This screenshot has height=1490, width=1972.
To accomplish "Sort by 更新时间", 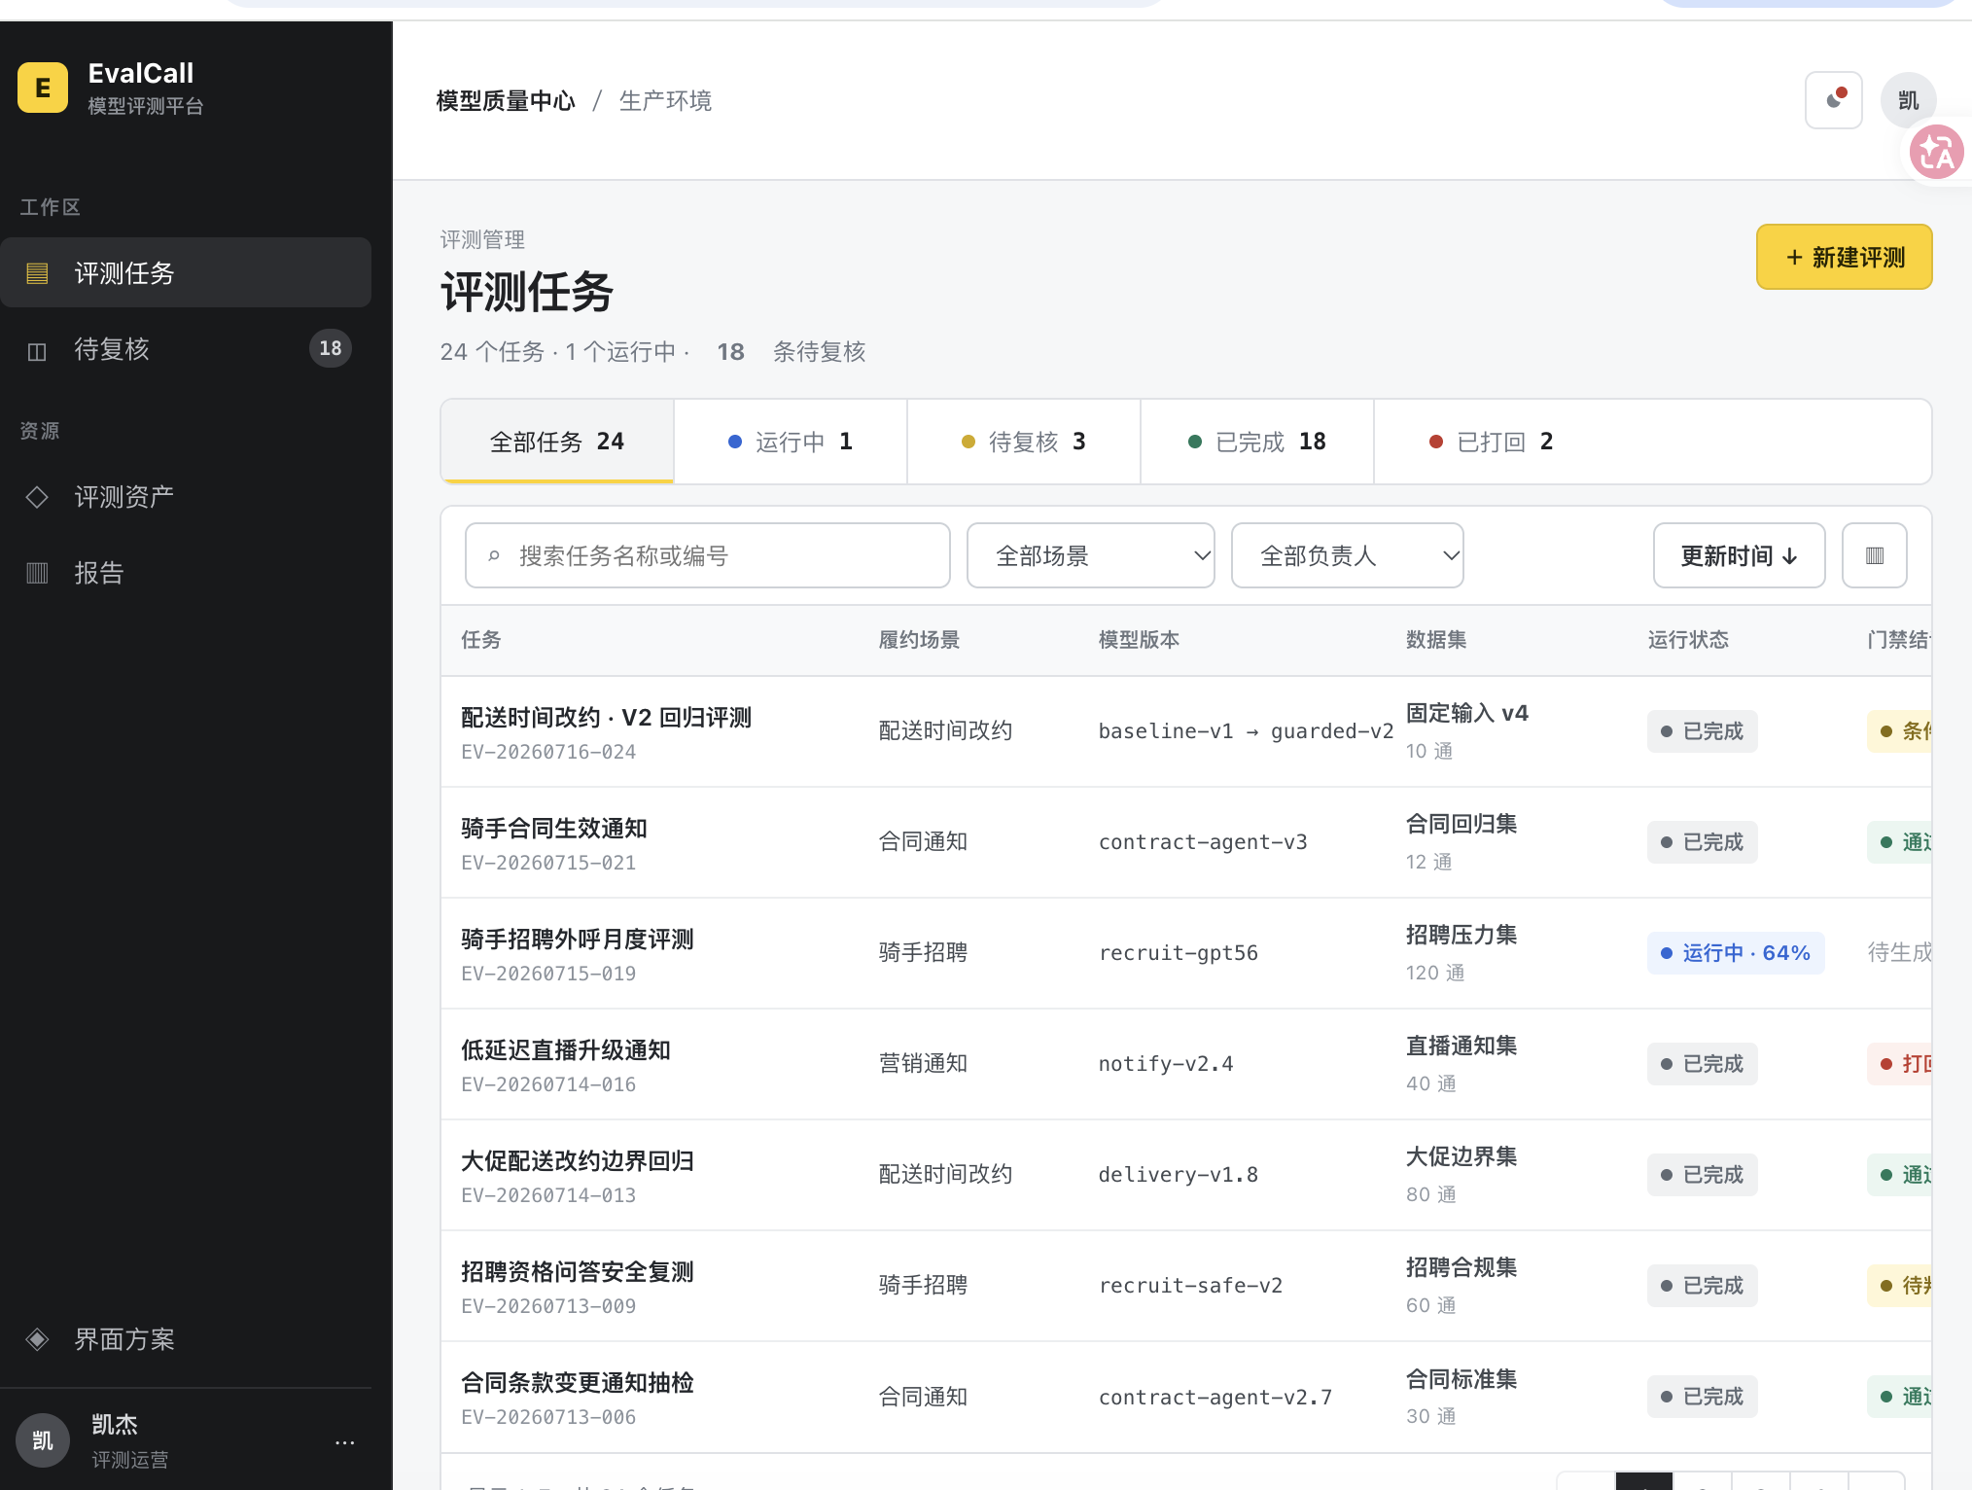I will coord(1740,555).
